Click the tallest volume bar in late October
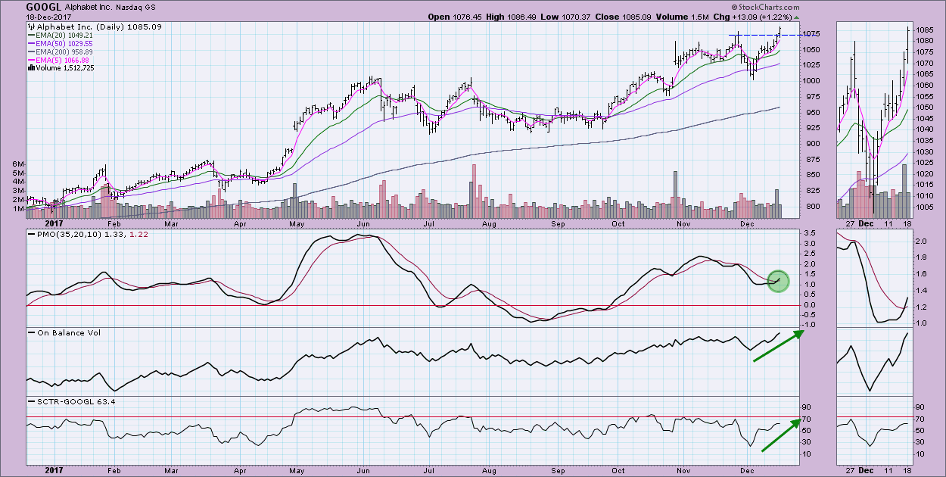This screenshot has height=477, width=946. 675,195
